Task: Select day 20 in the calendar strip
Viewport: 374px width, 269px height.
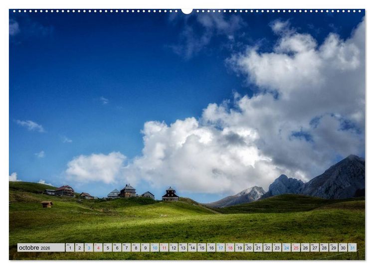Action: (249, 248)
